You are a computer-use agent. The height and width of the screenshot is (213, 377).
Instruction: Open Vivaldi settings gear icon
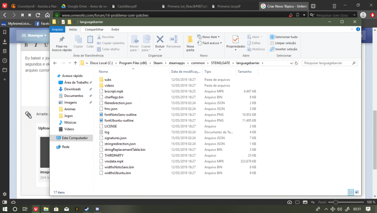pyautogui.click(x=5, y=194)
